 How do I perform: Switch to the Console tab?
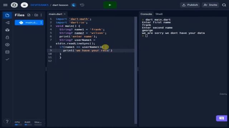(x=146, y=14)
